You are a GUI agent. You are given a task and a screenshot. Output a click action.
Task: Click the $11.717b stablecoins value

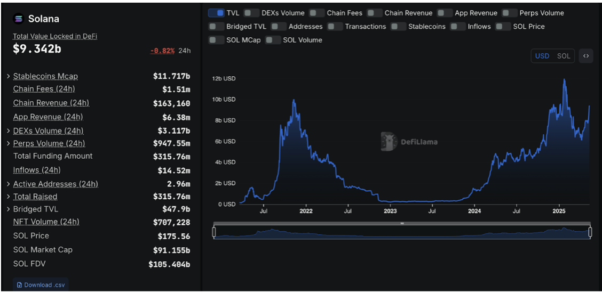pos(172,76)
